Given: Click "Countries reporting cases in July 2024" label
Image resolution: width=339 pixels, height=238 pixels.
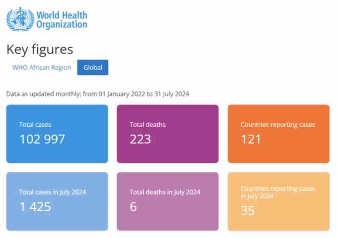Looking at the screenshot, I should click(278, 192).
